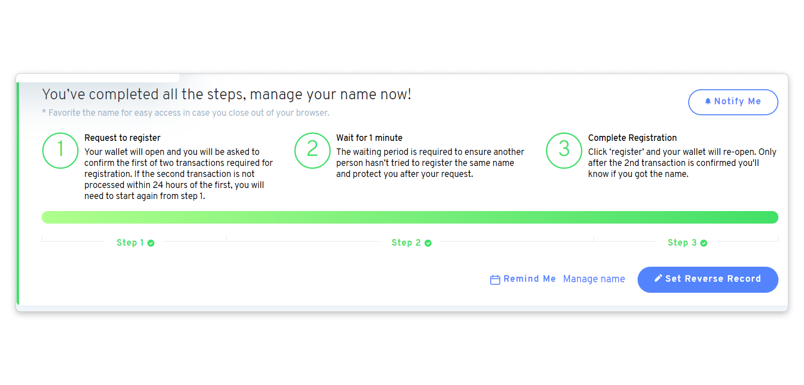Click the green checkmark next to Step 1

[x=151, y=243]
